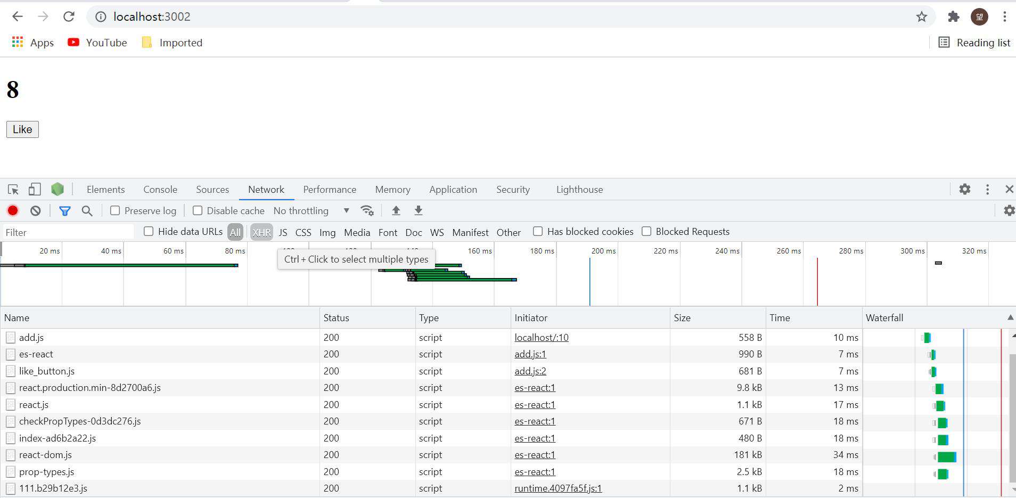Filter requests by JS type
1016x498 pixels.
click(283, 232)
